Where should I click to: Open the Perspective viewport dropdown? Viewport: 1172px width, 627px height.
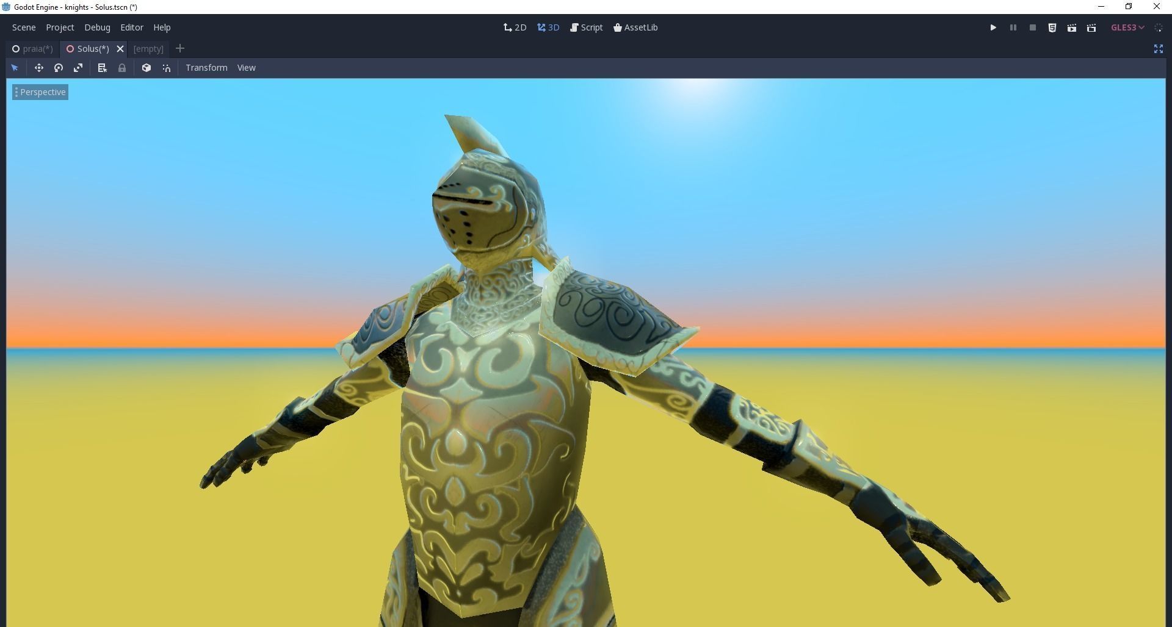tap(40, 92)
